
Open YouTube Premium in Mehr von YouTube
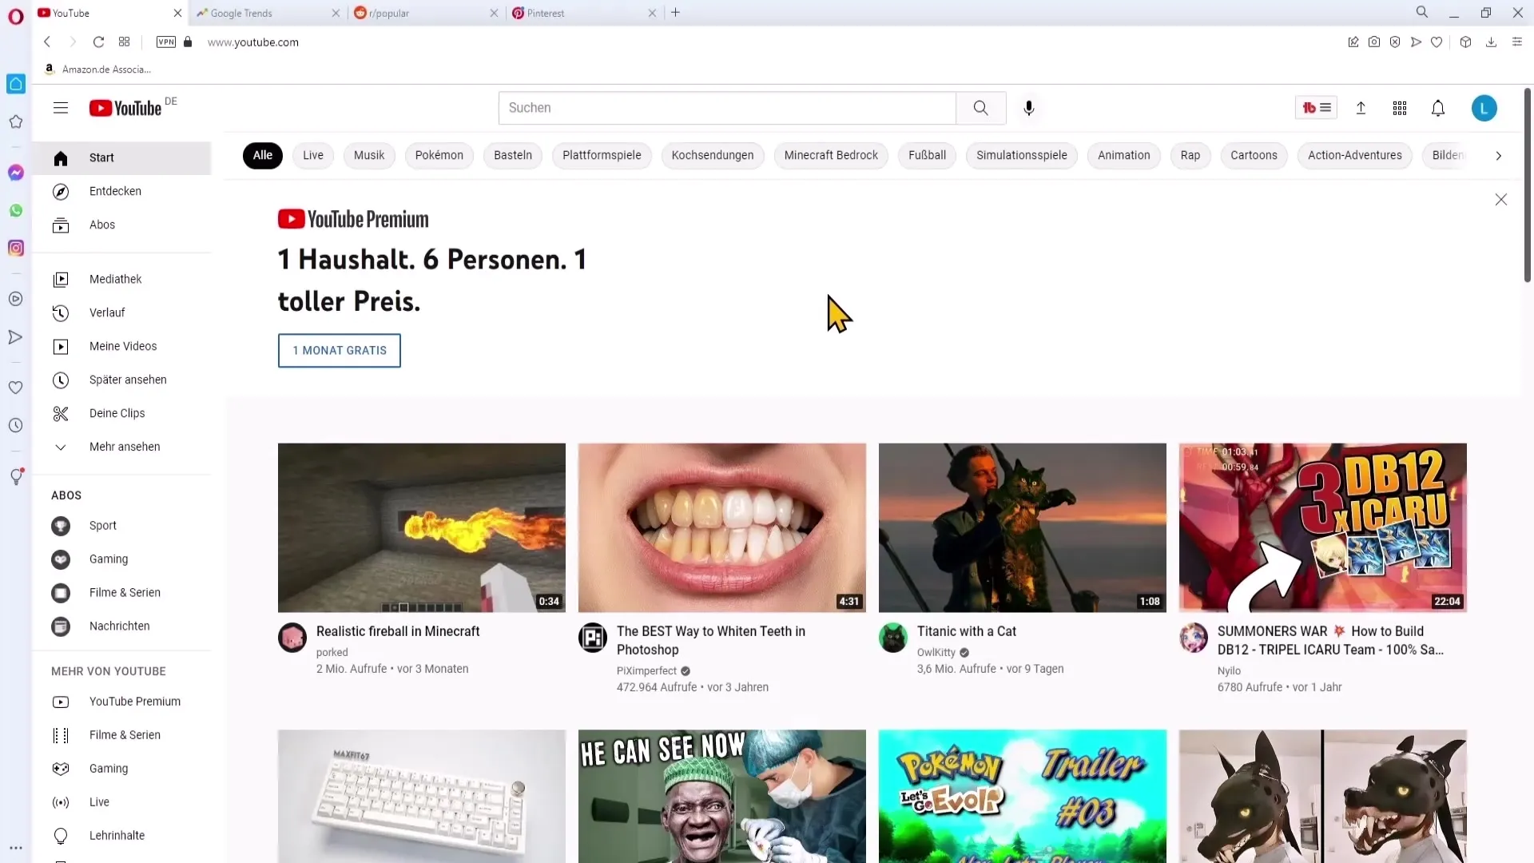click(x=121, y=702)
